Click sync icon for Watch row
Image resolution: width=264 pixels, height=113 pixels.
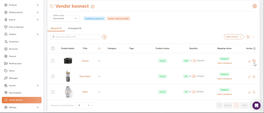click(x=254, y=92)
